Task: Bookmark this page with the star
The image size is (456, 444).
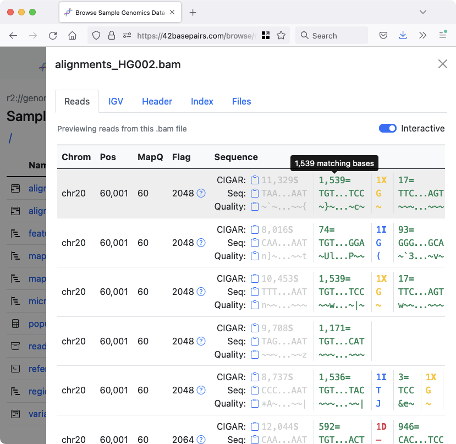Action: [281, 35]
